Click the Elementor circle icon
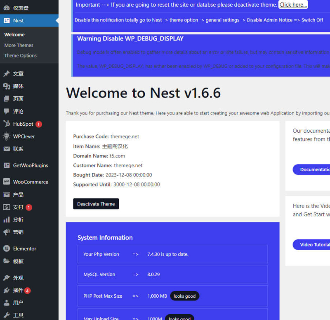 click(7, 248)
